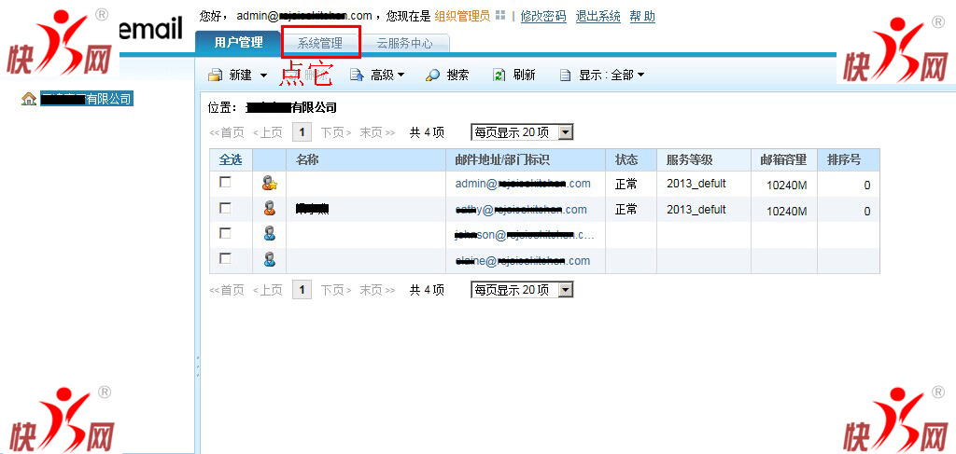
Task: Click the admin user icon with star
Action: point(269,184)
